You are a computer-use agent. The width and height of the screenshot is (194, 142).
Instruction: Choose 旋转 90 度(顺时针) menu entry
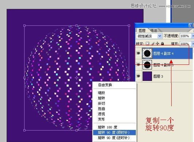click(x=114, y=132)
